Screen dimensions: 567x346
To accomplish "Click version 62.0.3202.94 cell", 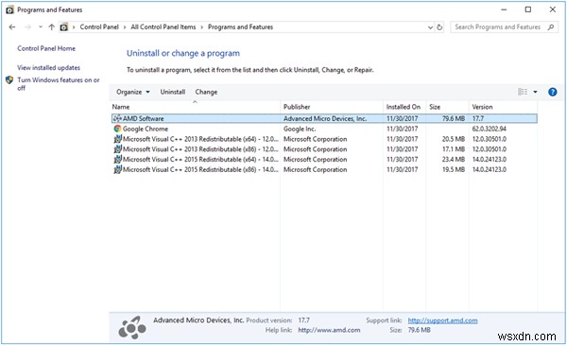I will click(x=489, y=129).
